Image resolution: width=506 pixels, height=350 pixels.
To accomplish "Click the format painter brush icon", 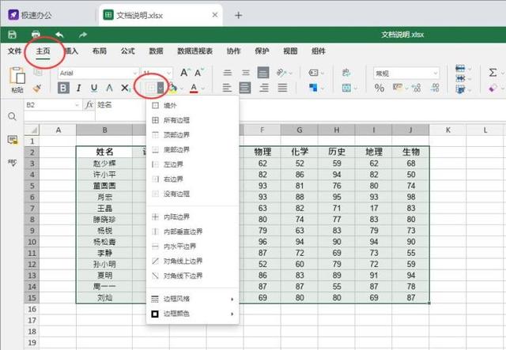I will pos(37,88).
